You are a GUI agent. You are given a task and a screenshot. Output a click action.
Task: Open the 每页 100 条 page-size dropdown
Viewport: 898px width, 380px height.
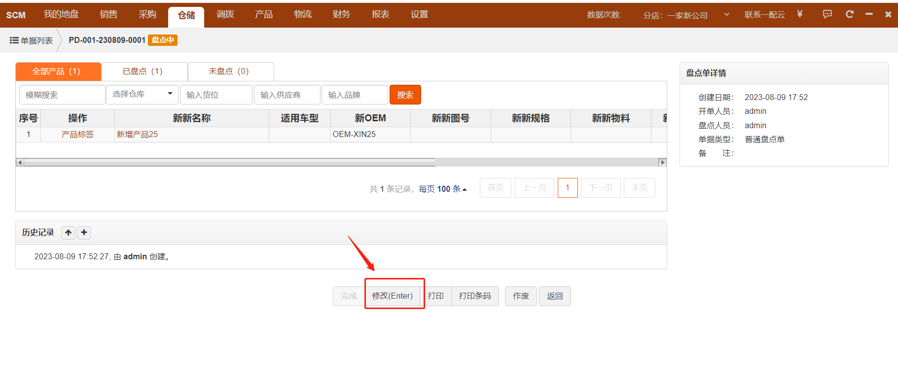[x=442, y=189]
